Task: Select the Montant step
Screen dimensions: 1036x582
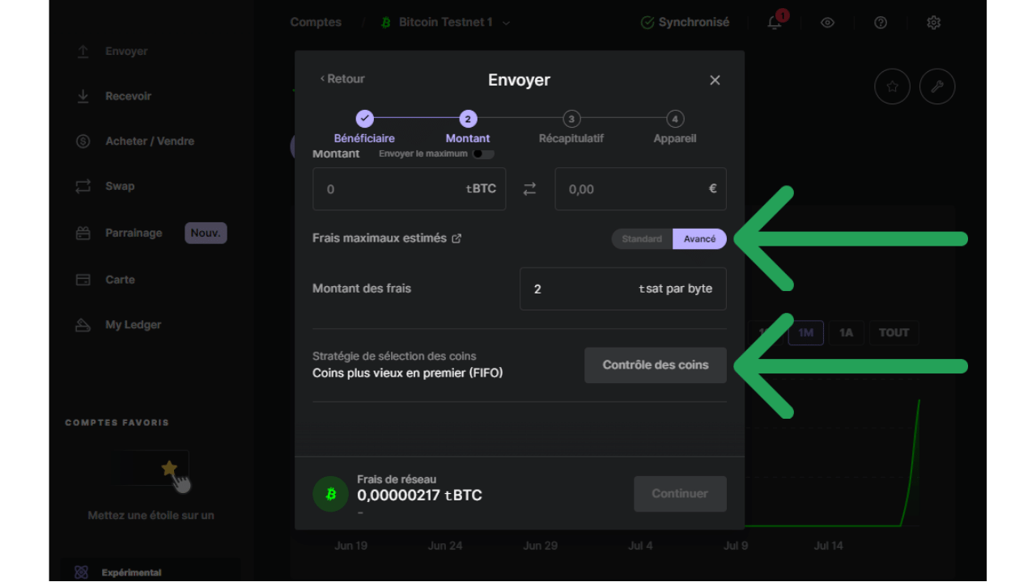Action: (468, 128)
